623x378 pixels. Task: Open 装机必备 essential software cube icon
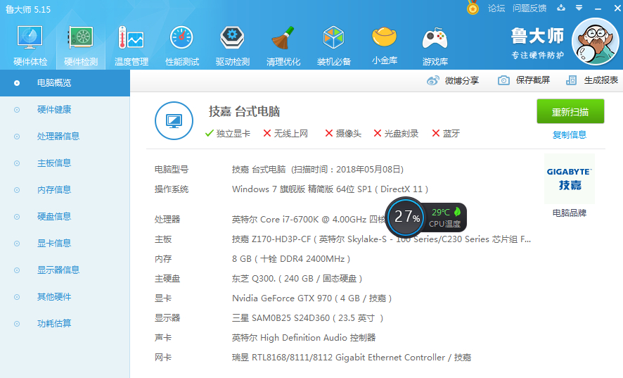tap(334, 45)
